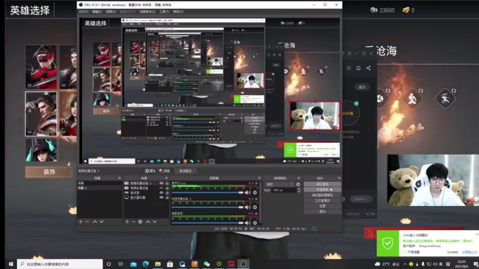Image resolution: width=479 pixels, height=269 pixels.
Task: Pop out the 转场特效 dock header icon
Action: (299, 178)
